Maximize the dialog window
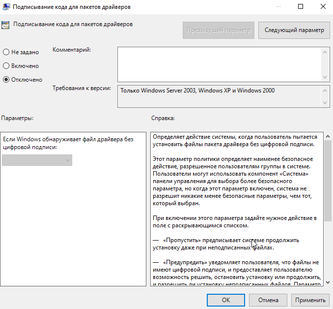Viewport: 333px width, 309px height. click(x=301, y=6)
